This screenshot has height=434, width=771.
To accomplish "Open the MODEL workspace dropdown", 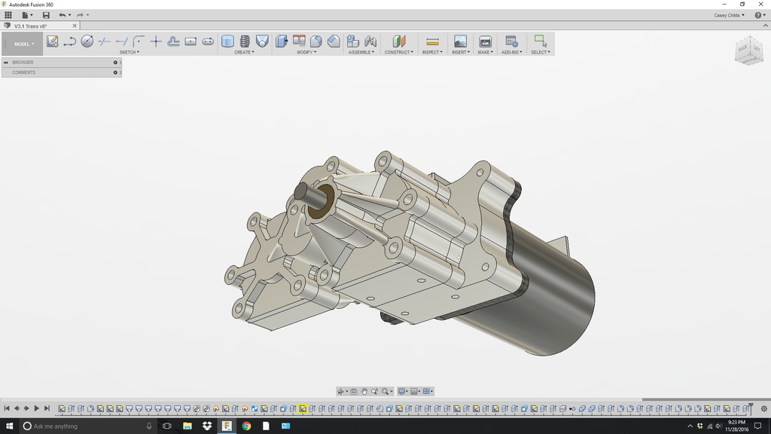I will point(23,44).
